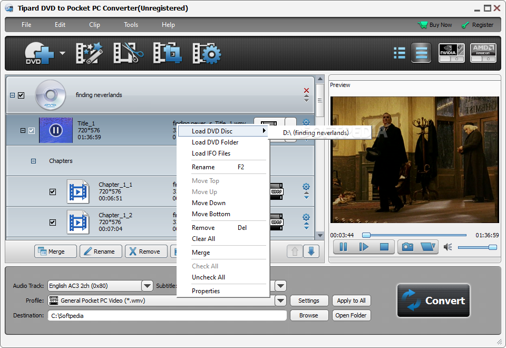506x348 pixels.
Task: Click the Chapter_1_2 video file icon
Action: point(78,222)
